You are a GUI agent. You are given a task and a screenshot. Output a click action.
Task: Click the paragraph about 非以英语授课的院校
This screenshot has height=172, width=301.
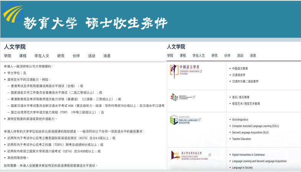tap(75, 131)
